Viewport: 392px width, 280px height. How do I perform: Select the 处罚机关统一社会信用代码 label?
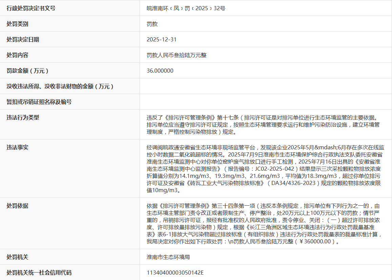39,273
